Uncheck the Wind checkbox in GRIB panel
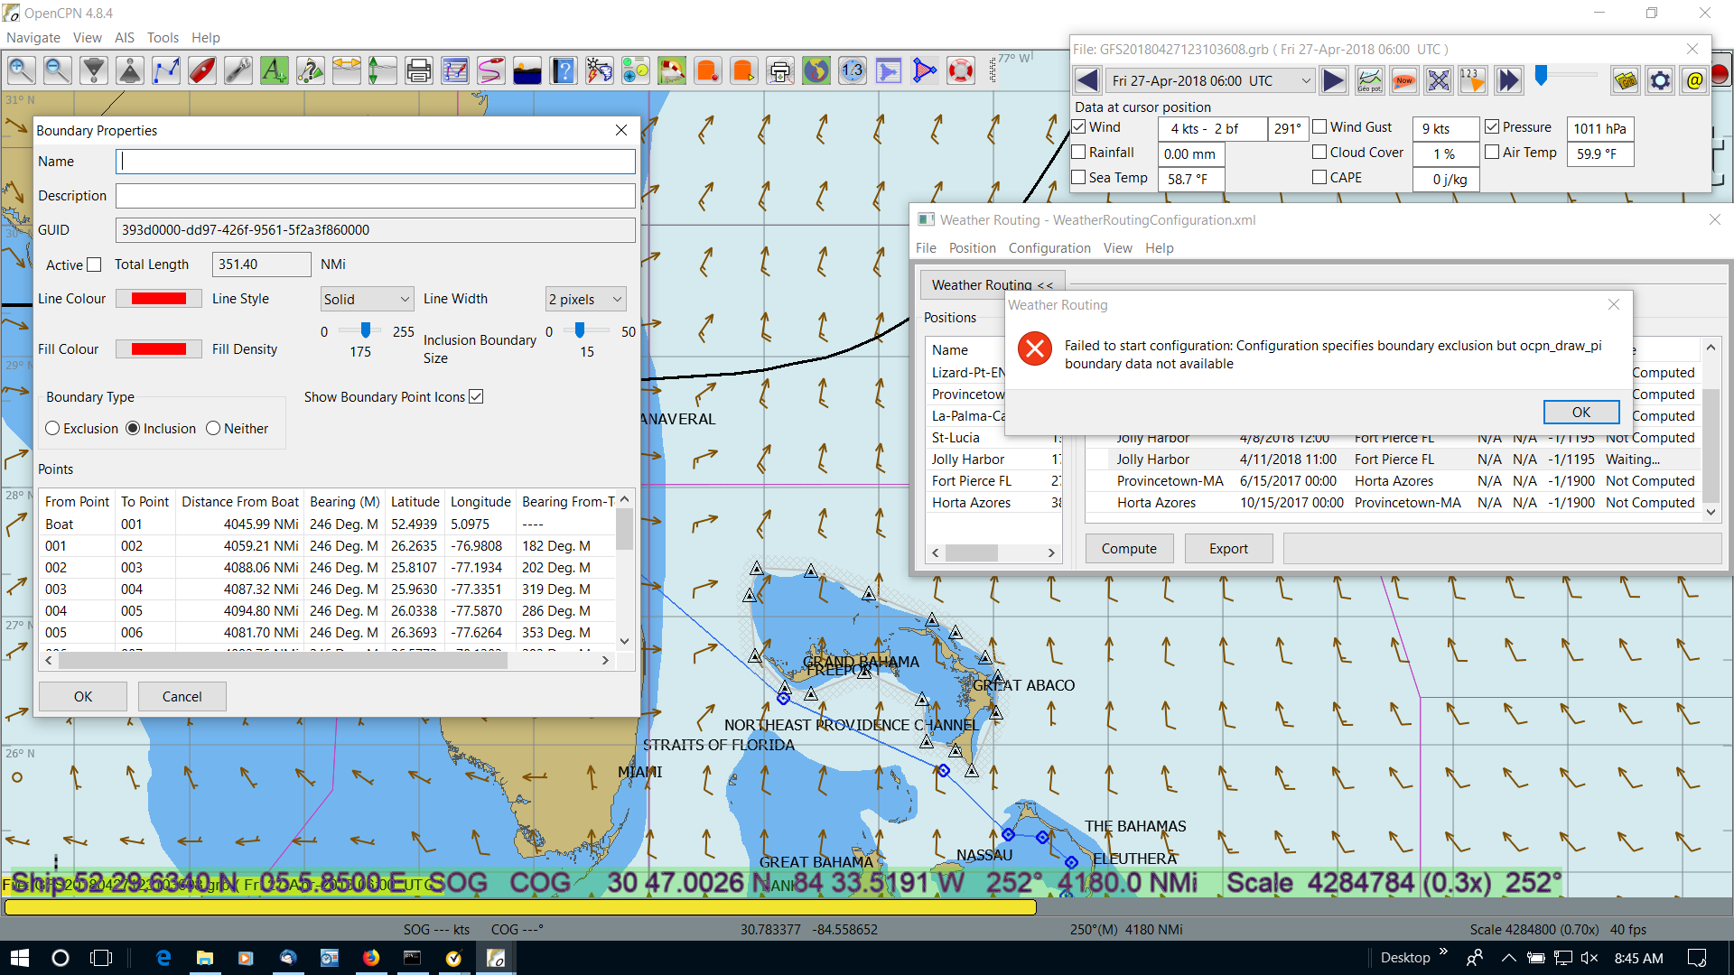1734x975 pixels. point(1078,127)
